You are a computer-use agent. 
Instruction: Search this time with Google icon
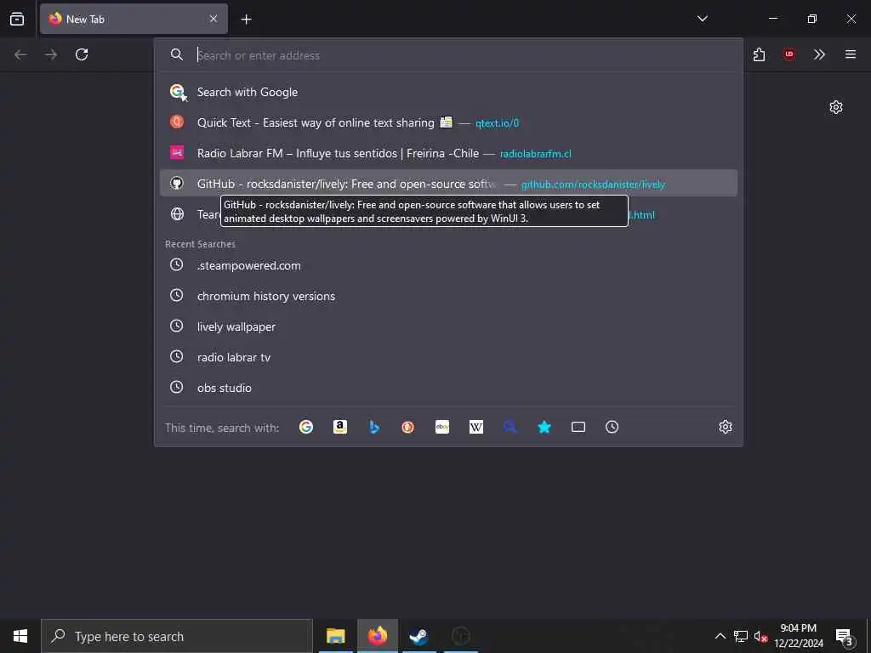pyautogui.click(x=306, y=427)
